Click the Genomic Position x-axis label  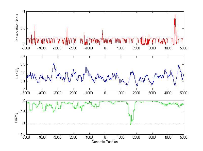105,142
